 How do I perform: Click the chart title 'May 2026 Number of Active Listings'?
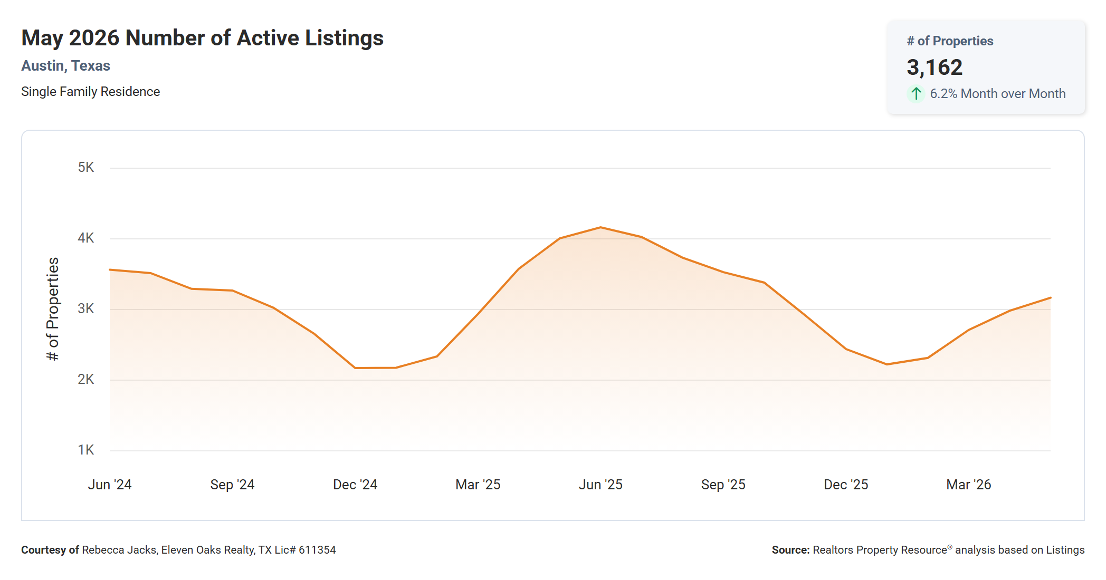tap(202, 38)
